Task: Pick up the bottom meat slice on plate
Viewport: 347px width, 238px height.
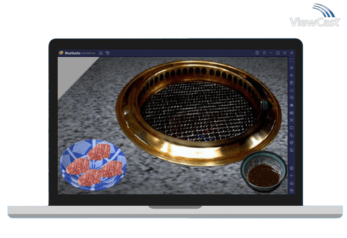Action: pos(89,178)
